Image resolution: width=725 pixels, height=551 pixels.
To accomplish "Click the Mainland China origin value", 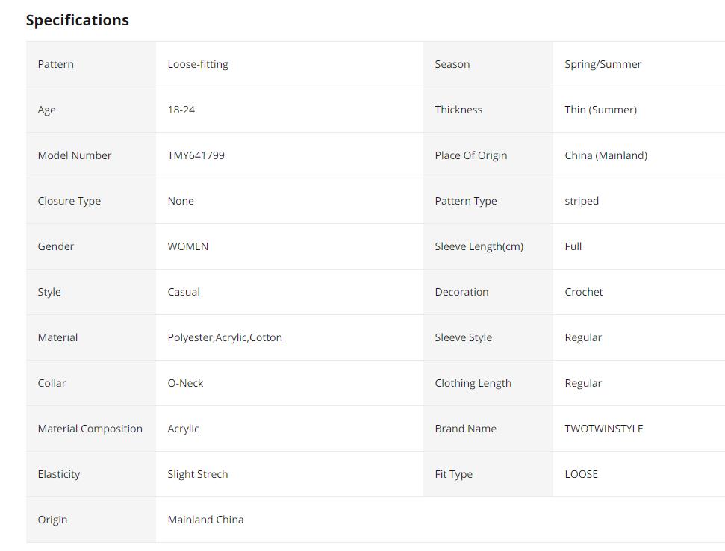I will (205, 520).
